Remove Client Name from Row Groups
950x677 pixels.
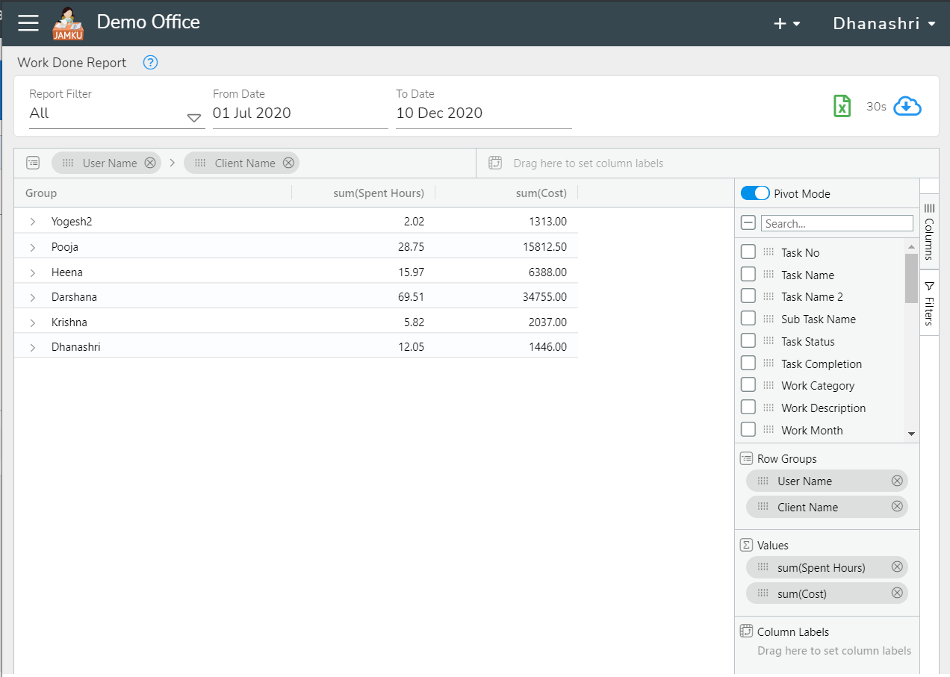pos(897,506)
